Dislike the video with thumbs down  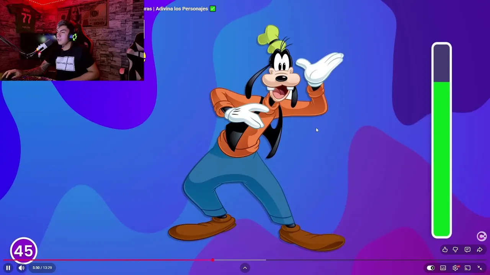pyautogui.click(x=456, y=249)
